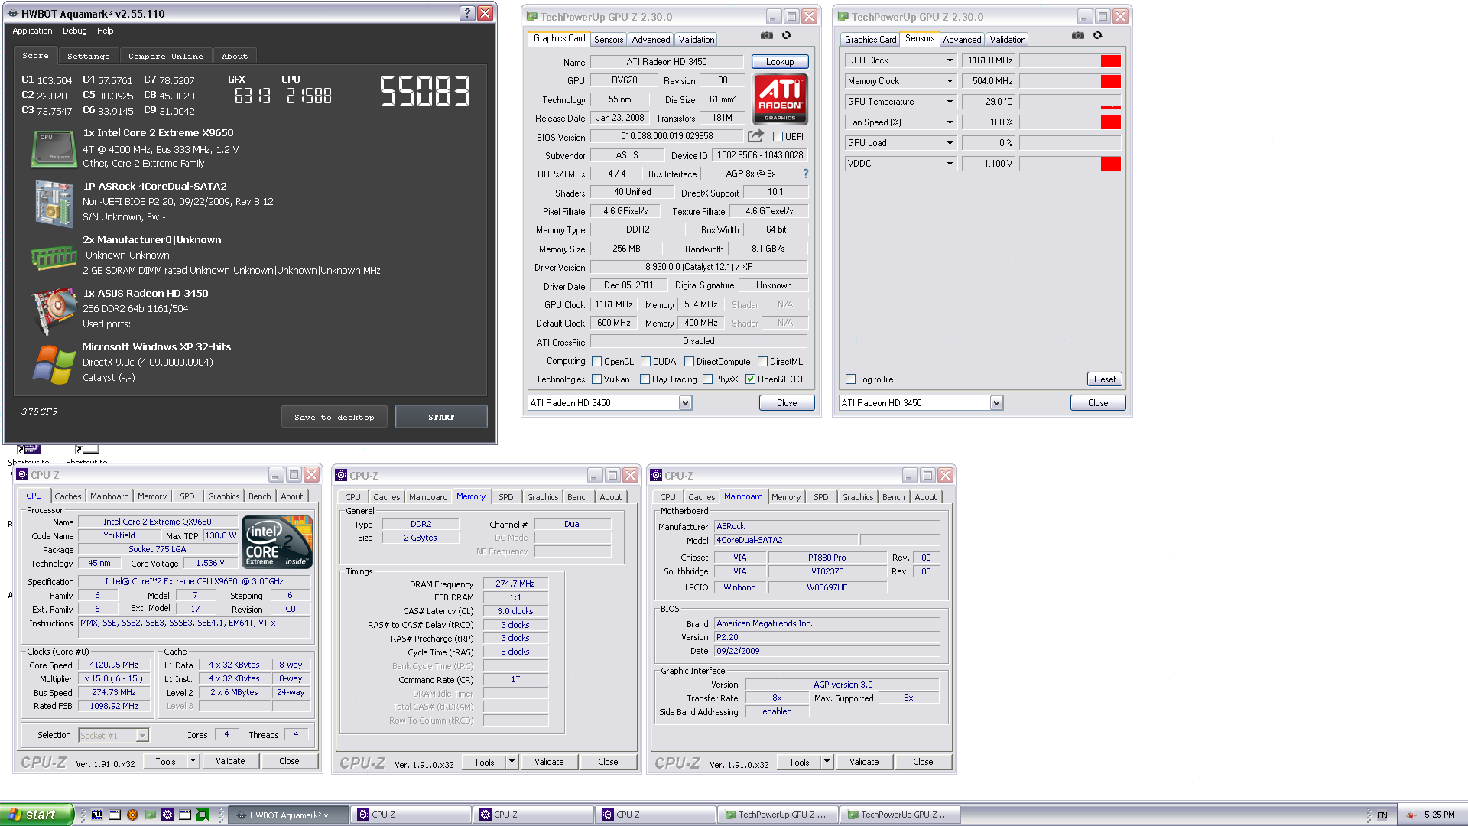
Task: Open Memory Clock sensor dropdown
Action: tap(950, 81)
